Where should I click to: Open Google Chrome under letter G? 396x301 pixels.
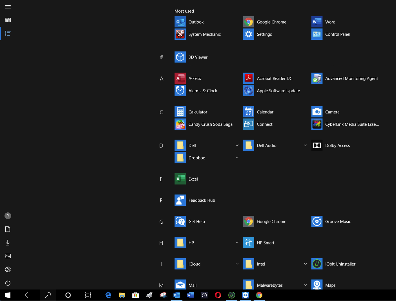[275, 222]
